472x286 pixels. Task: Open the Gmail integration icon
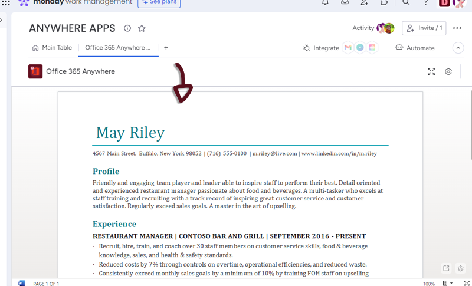348,48
